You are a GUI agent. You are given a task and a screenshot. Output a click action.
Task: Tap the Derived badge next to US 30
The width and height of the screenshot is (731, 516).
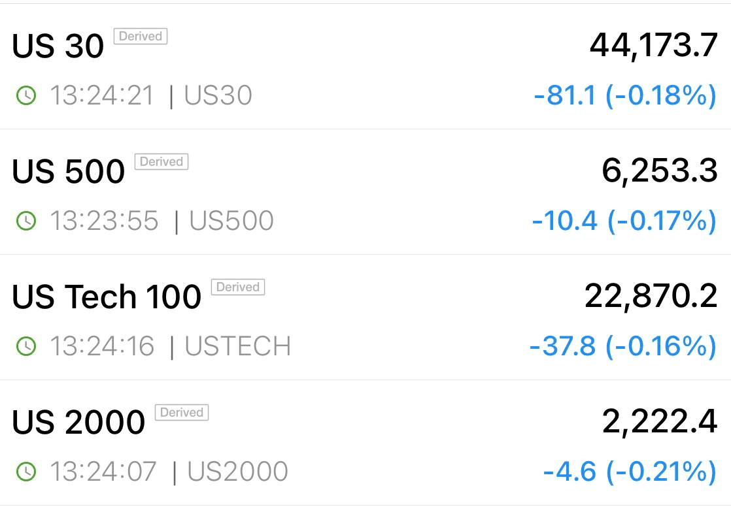(141, 37)
